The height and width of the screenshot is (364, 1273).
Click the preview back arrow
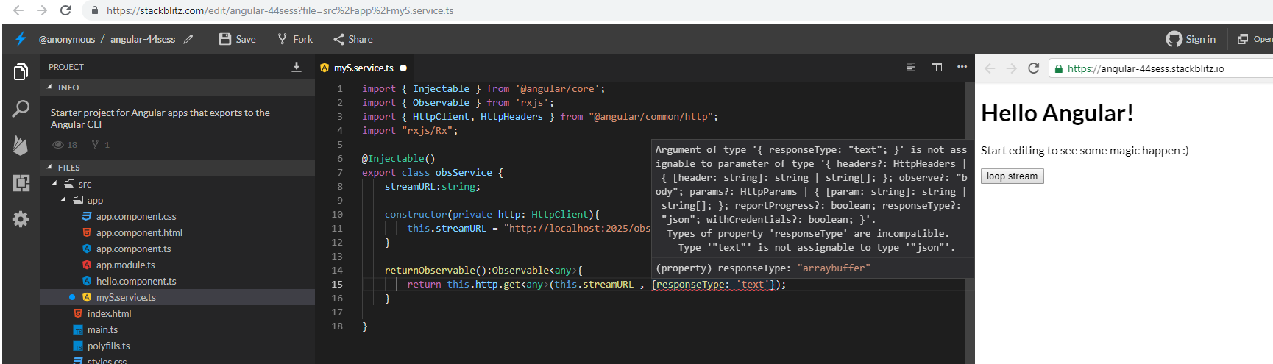point(990,68)
